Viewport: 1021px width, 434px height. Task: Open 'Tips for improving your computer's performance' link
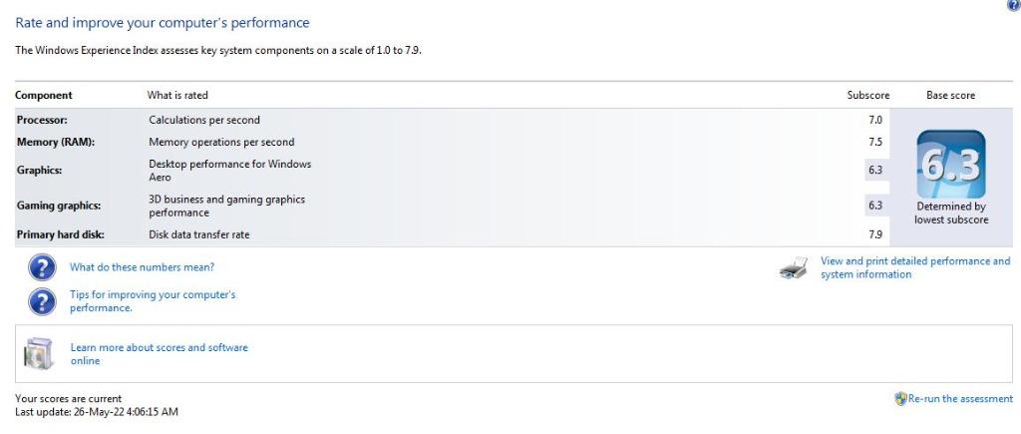[153, 301]
